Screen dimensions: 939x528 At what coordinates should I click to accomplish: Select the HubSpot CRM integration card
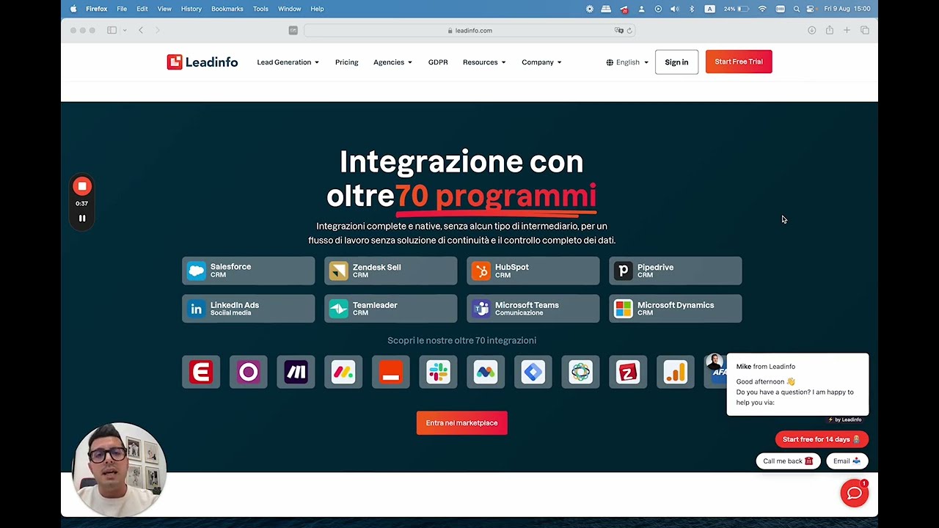coord(533,271)
